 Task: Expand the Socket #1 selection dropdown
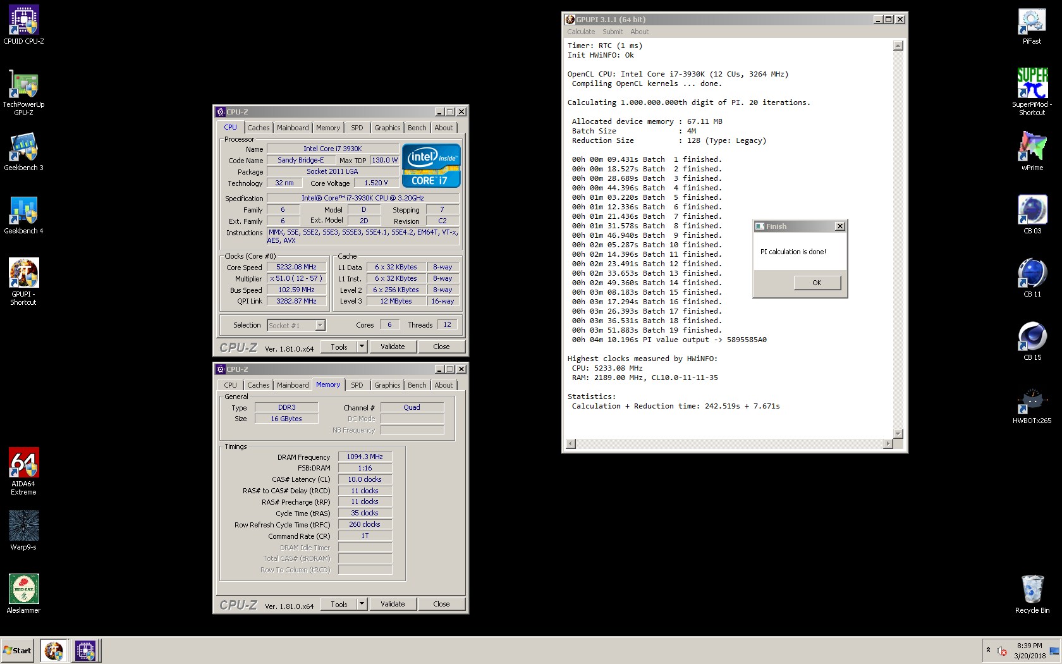coord(320,325)
